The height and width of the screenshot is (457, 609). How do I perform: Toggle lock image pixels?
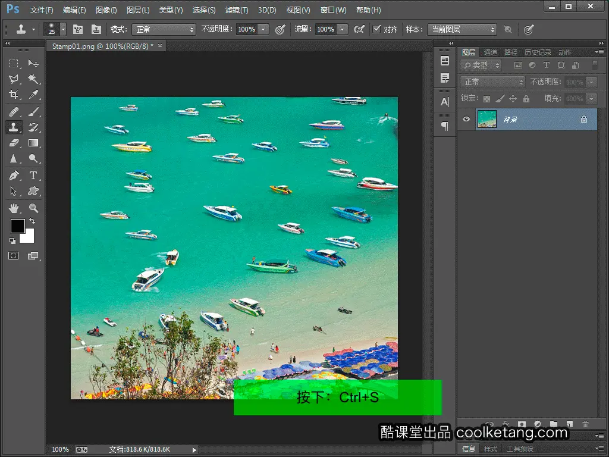[x=500, y=99]
